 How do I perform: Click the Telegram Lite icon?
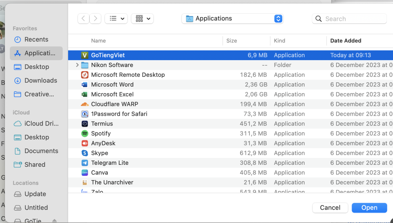pos(85,163)
